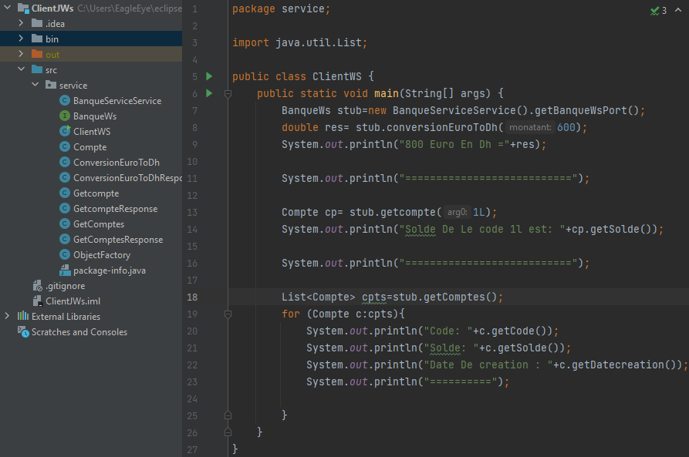Collapse the ClientJWs project root
Image resolution: width=689 pixels, height=457 pixels.
pos(7,8)
